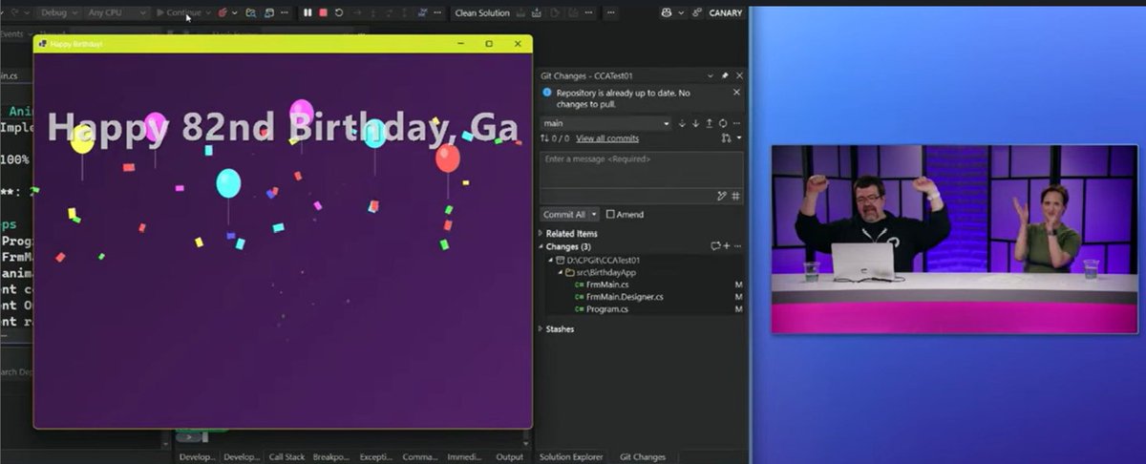The width and height of the screenshot is (1146, 464).
Task: Sync repository in Git Changes
Action: click(723, 123)
